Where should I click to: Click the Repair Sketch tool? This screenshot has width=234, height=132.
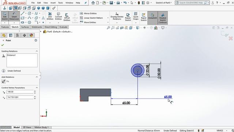coord(128,17)
